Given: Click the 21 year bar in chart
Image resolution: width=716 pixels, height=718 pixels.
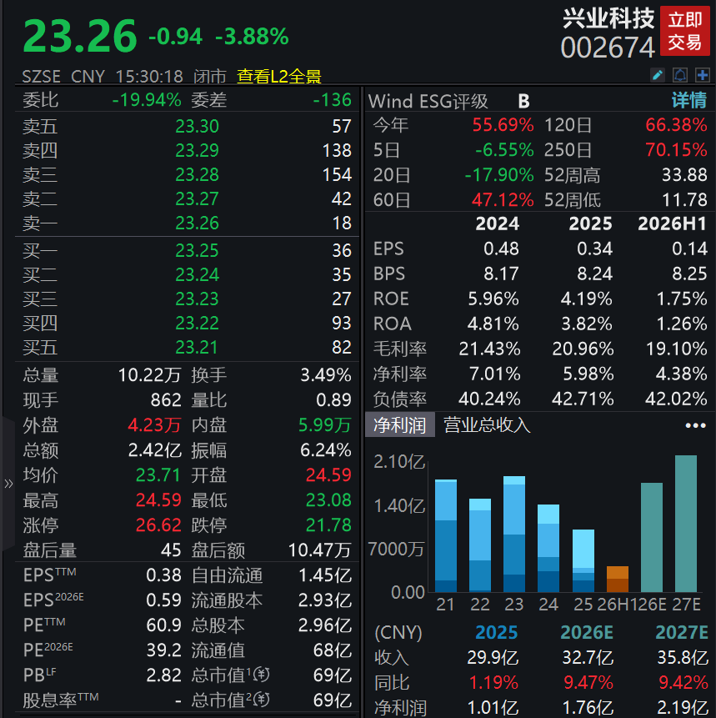Looking at the screenshot, I should point(445,535).
